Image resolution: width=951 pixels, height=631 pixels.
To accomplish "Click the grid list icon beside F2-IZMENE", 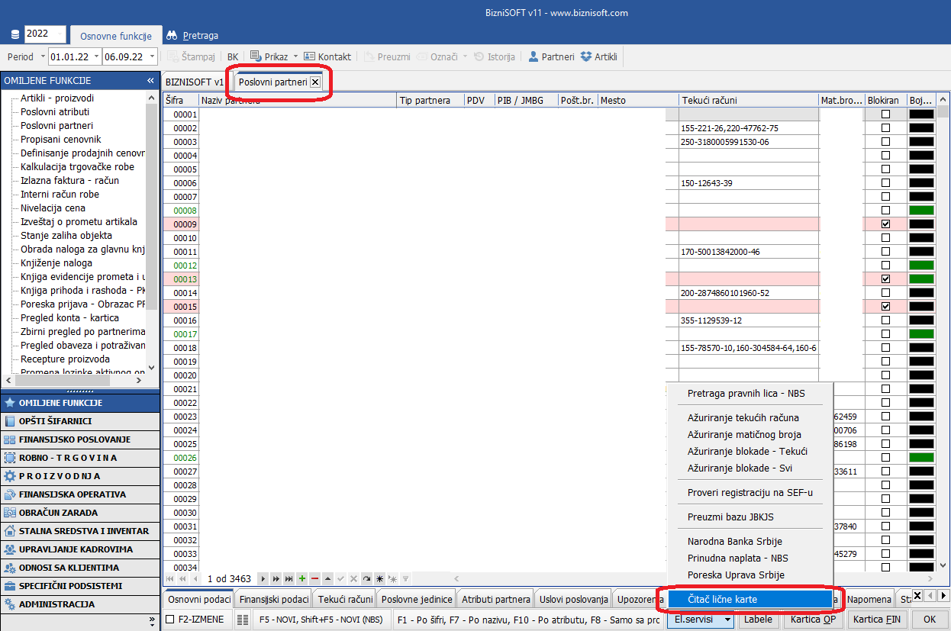I will [243, 620].
